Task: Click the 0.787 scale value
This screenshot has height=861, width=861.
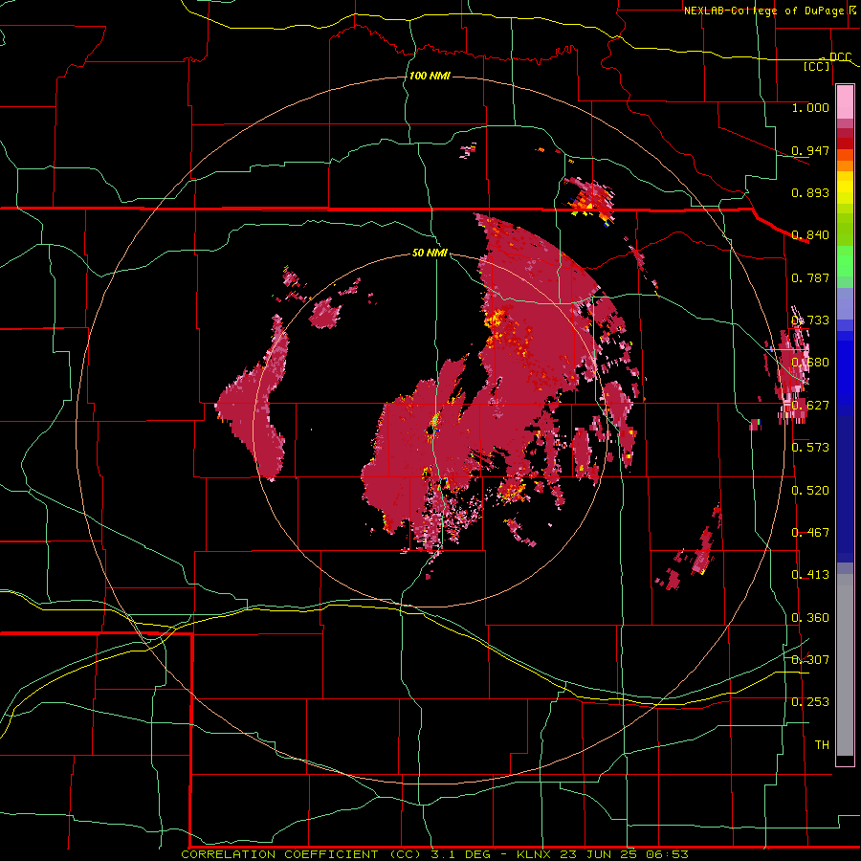Action: [x=810, y=277]
